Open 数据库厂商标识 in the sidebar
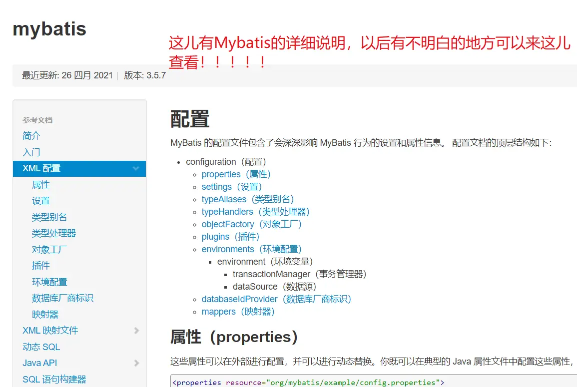This screenshot has height=387, width=577. (62, 298)
